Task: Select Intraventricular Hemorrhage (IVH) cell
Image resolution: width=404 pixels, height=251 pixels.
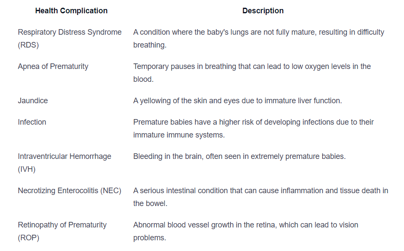Action: point(64,163)
